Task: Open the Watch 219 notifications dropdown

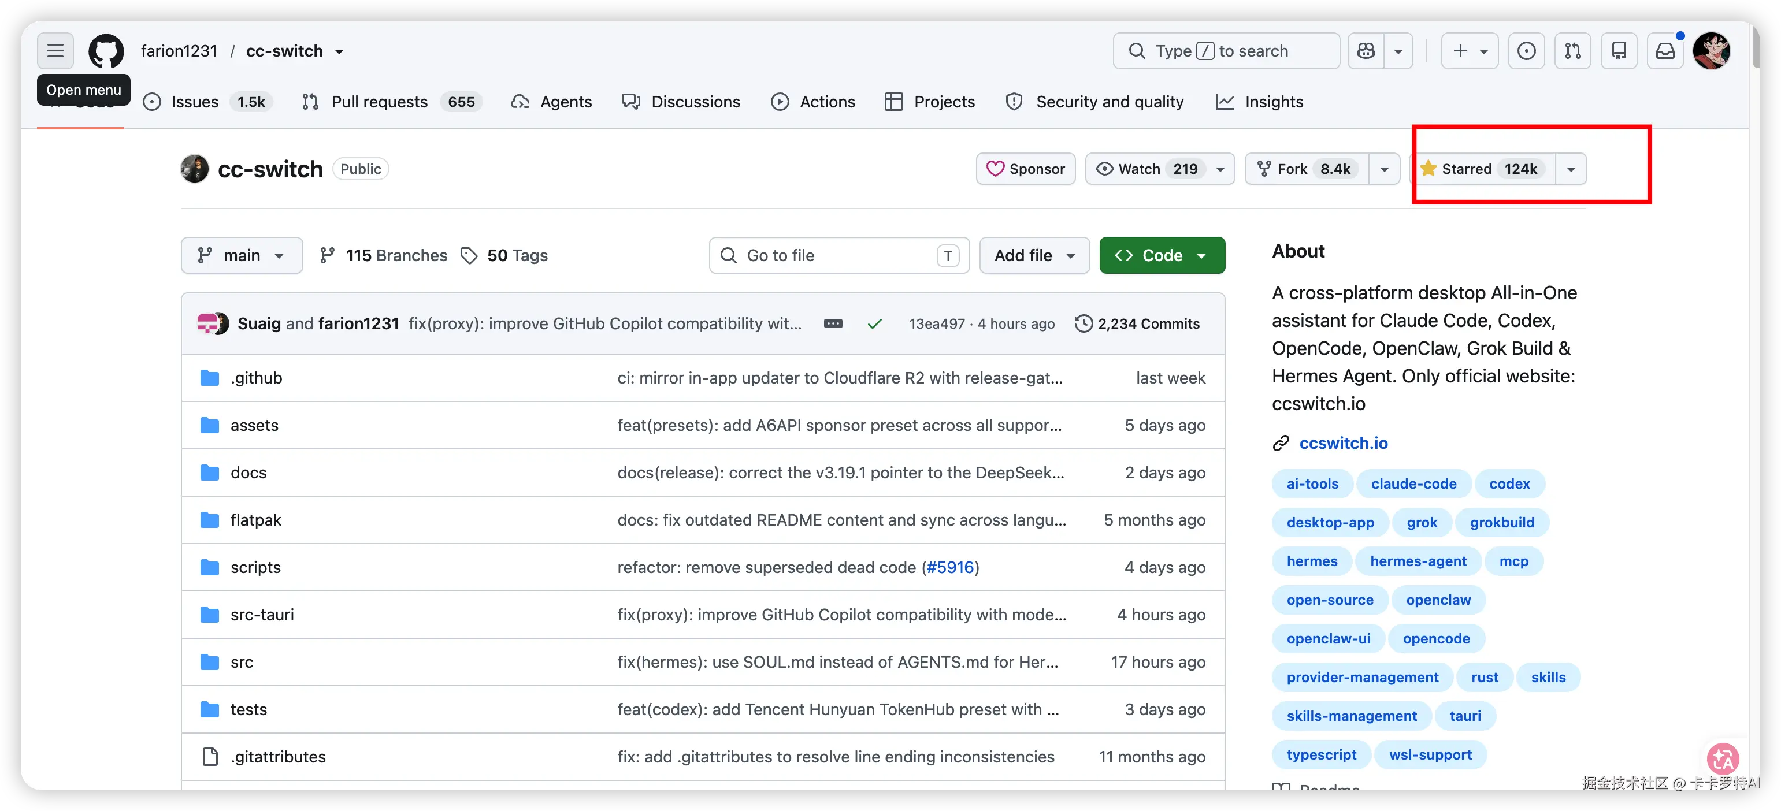Action: coord(1159,169)
